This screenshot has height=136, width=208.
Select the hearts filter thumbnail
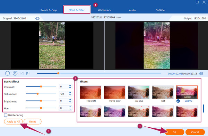(139, 111)
